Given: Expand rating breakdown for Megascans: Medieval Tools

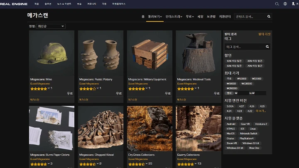Looking at the screenshot, I should pos(196,88).
